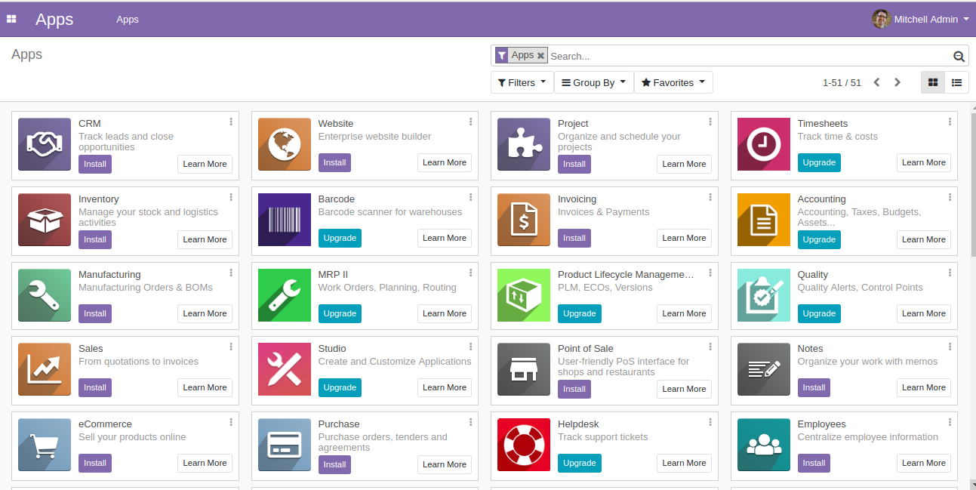Click the Website globe app icon
The height and width of the screenshot is (490, 976).
pos(284,144)
